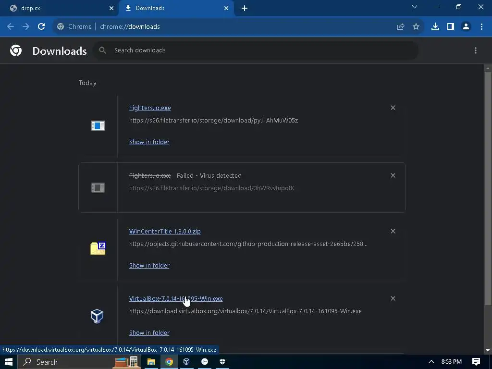
Task: Open the Windows Start menu
Action: pyautogui.click(x=9, y=362)
